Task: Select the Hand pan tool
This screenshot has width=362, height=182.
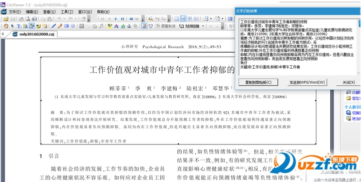Action: [x=6, y=26]
